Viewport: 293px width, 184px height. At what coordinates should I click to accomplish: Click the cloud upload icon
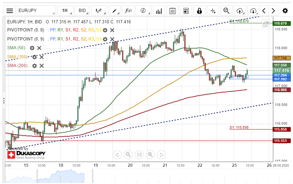(240, 11)
